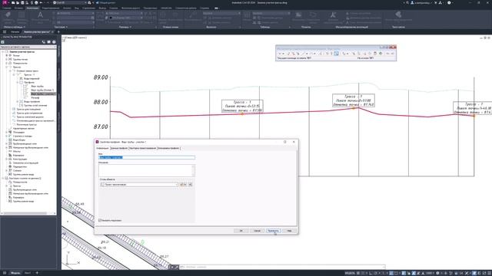Click 'Справка' button in dialog

tap(289, 231)
